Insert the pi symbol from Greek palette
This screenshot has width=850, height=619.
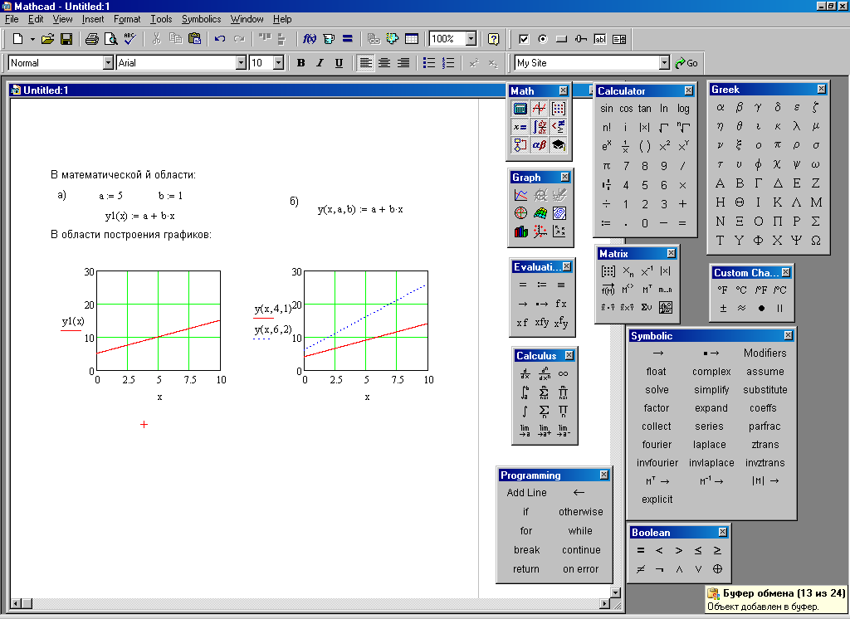pyautogui.click(x=777, y=144)
